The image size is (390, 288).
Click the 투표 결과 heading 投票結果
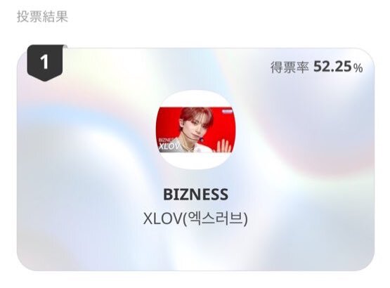(x=42, y=17)
